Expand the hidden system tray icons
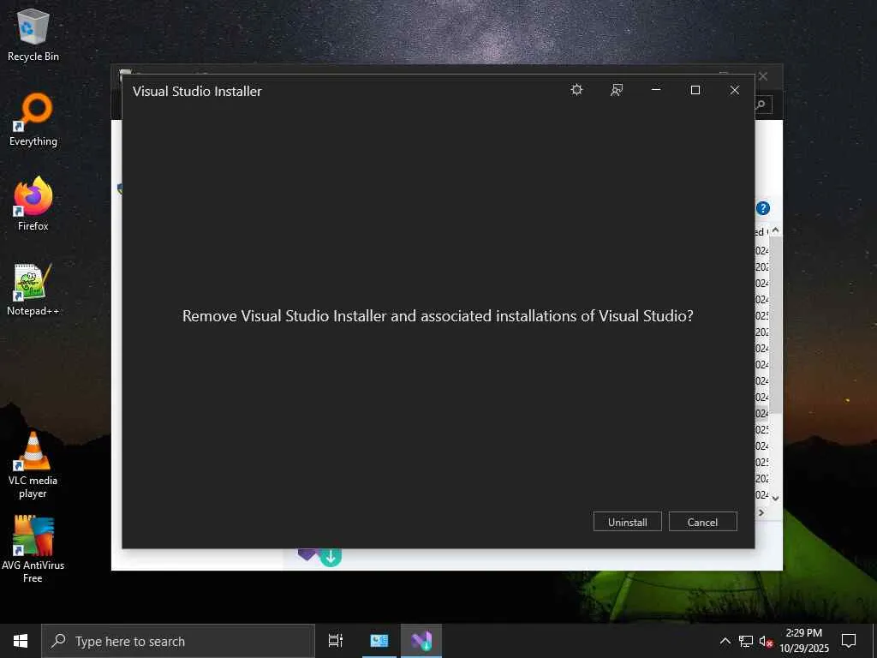877x658 pixels. click(725, 641)
